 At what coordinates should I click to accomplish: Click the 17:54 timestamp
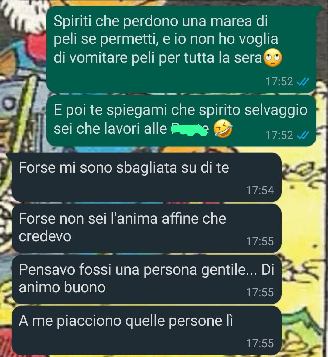[260, 190]
